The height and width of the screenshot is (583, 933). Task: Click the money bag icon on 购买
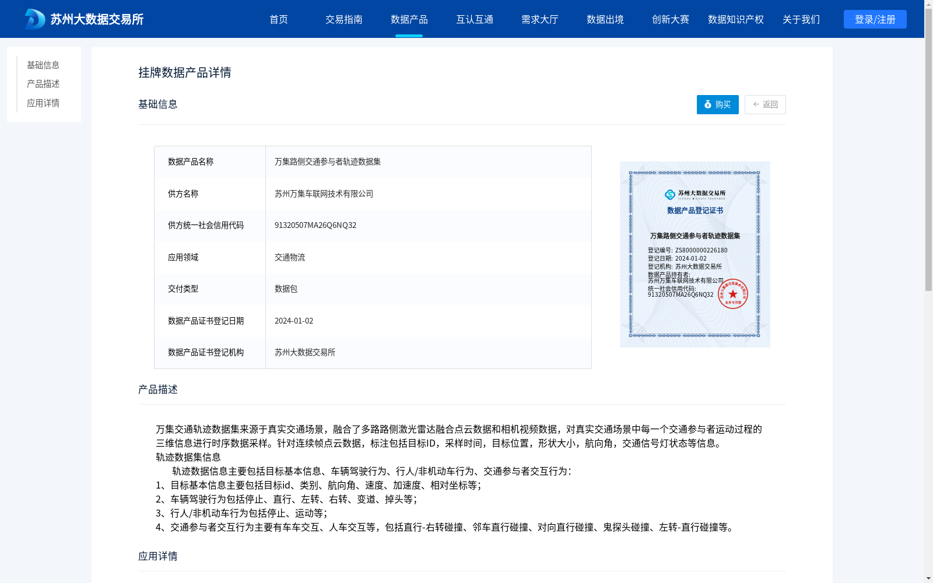coord(708,104)
